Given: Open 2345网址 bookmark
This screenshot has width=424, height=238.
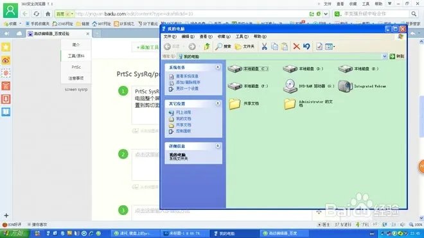Looking at the screenshot, I should click(x=63, y=24).
